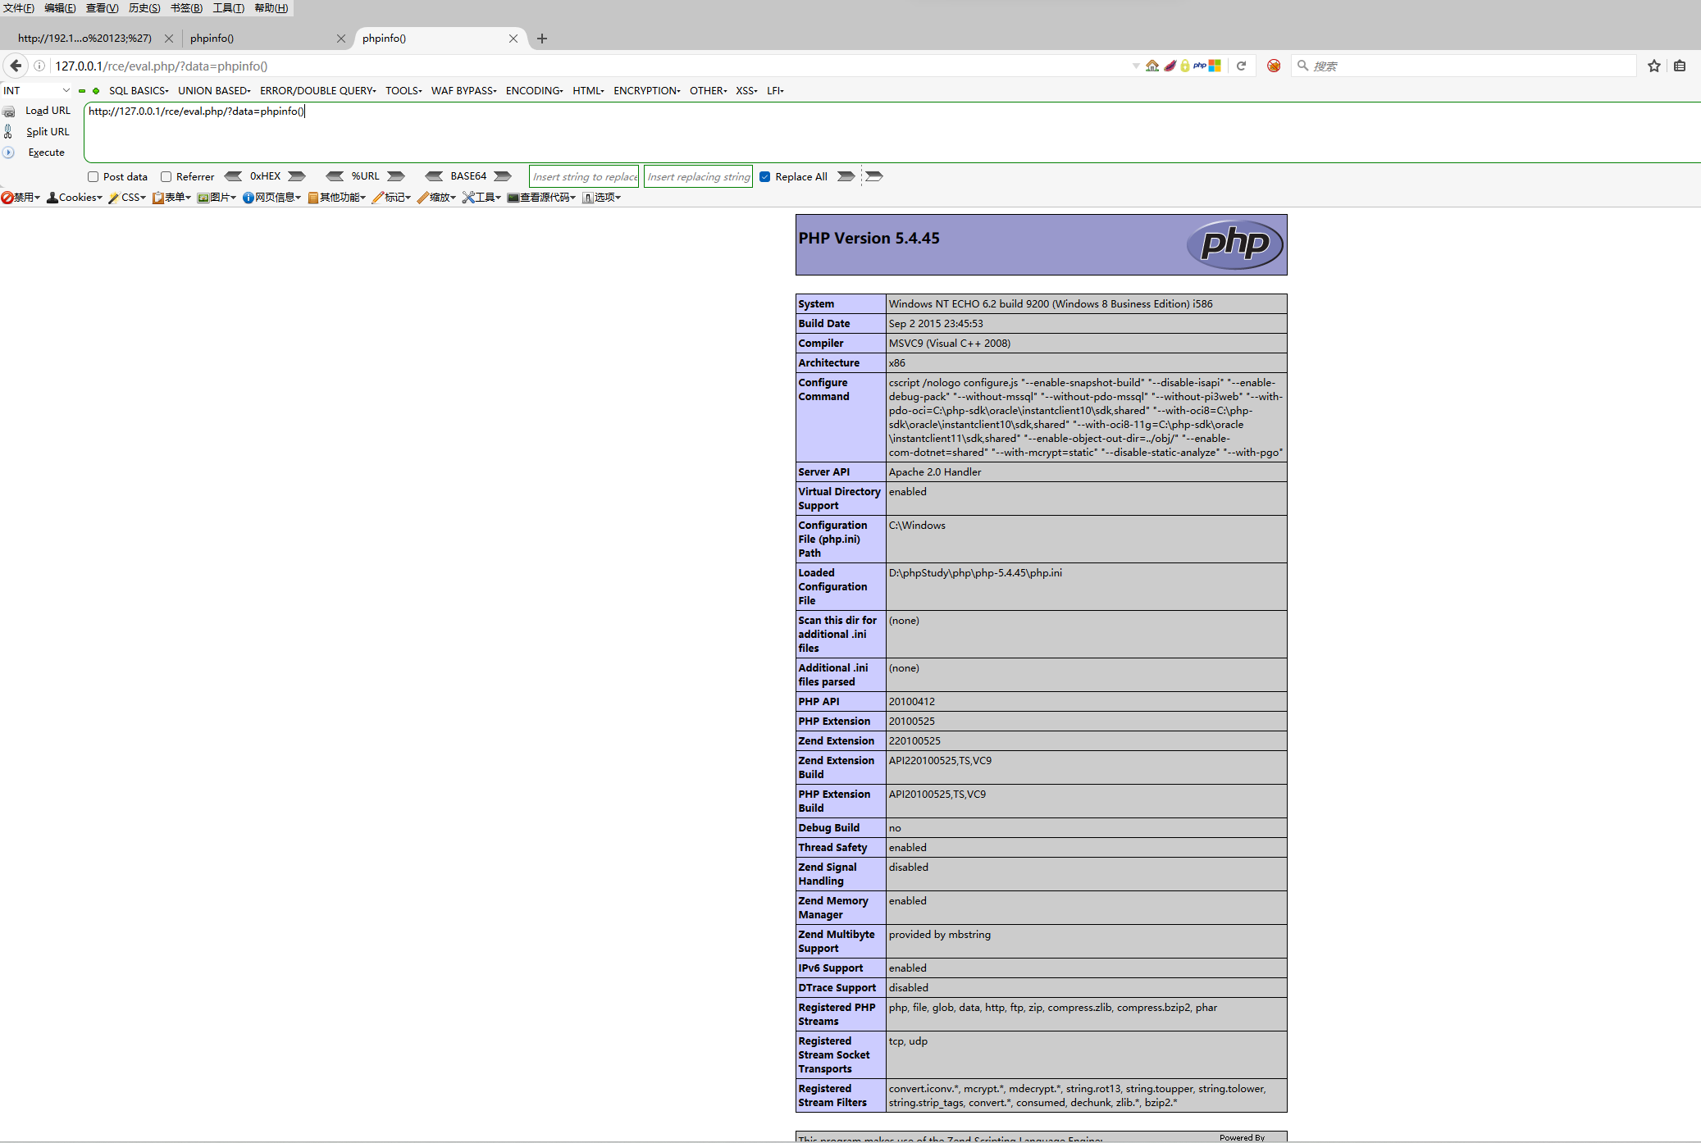Expand the HTML menu

589,91
